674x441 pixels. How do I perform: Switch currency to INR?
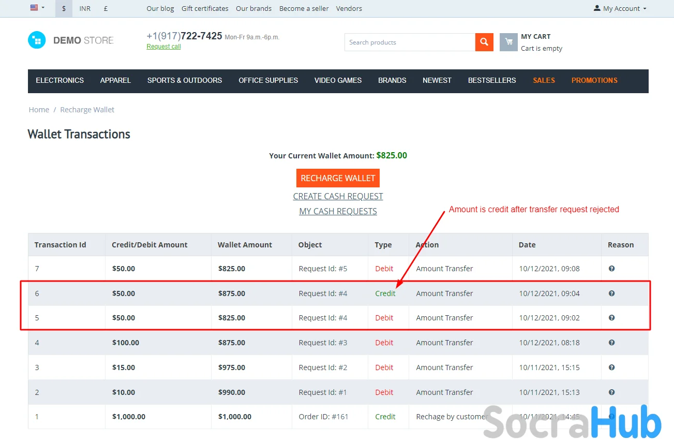[x=85, y=9]
